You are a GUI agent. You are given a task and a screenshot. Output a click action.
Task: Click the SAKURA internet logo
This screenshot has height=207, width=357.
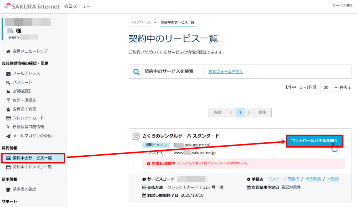31,6
